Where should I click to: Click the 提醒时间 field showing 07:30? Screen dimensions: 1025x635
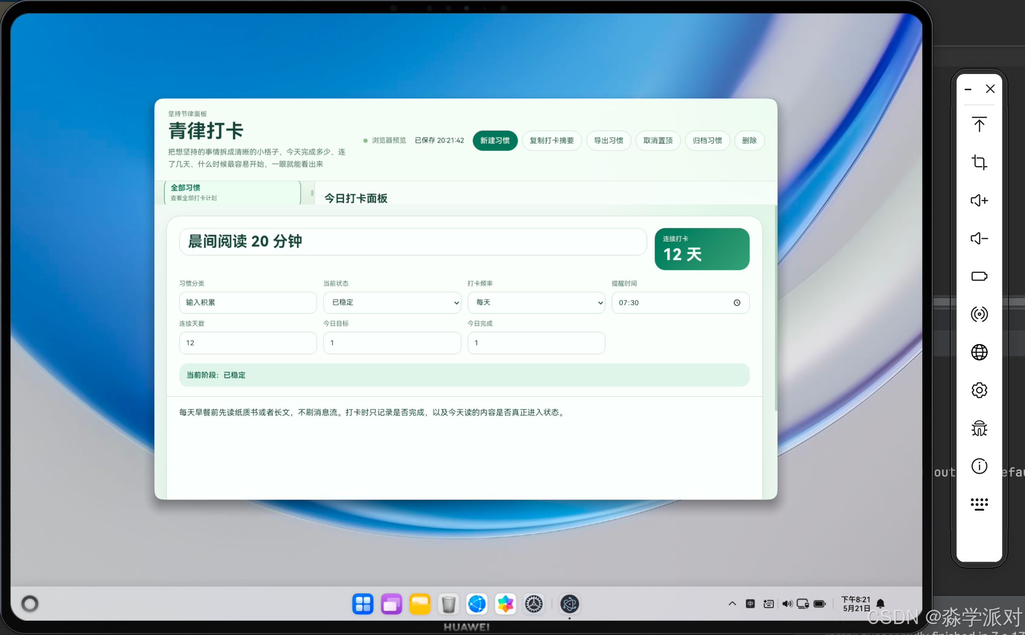point(680,302)
